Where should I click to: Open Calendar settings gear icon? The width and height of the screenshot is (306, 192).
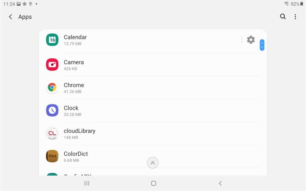click(x=251, y=40)
